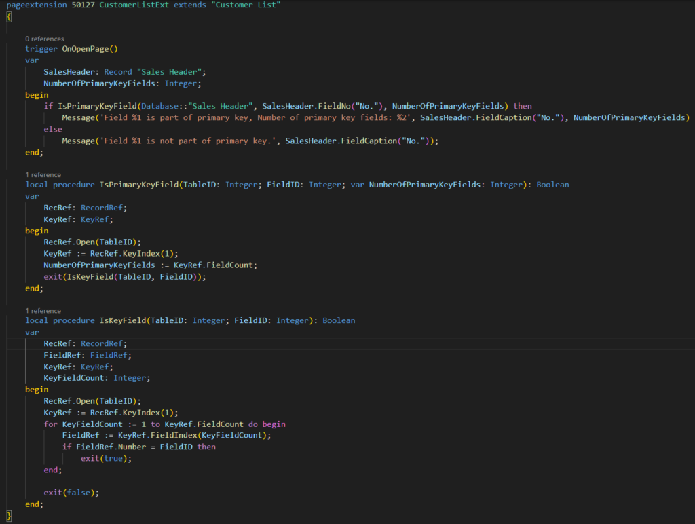This screenshot has height=524, width=695.
Task: Open "1 reference" CodeLens above IsPrimaryKeyField procedure
Action: 43,174
